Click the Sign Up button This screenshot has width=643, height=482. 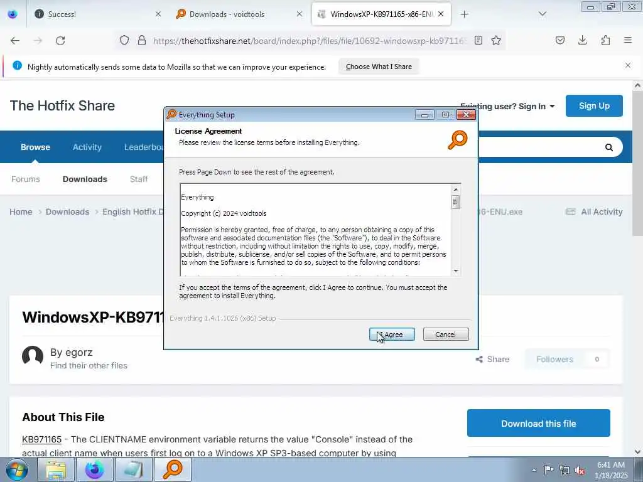point(594,105)
